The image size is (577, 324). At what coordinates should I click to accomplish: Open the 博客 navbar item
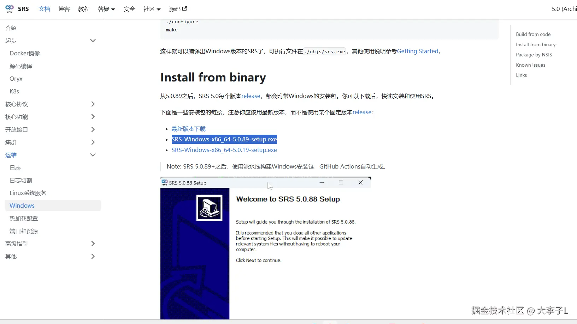pos(64,9)
